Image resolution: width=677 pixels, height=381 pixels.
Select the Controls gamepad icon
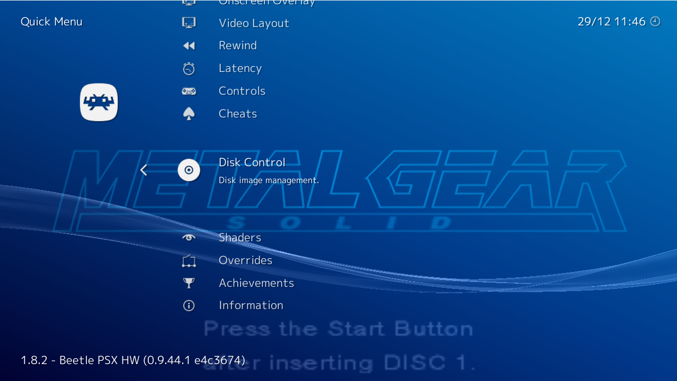[x=189, y=91]
